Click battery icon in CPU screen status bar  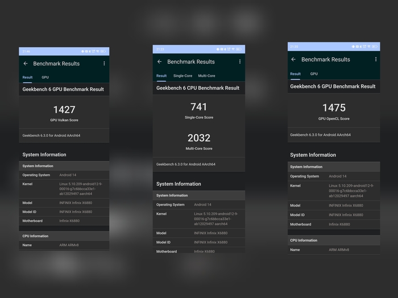[239, 49]
